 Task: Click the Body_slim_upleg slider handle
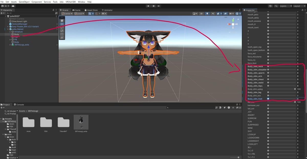[x=295, y=89]
